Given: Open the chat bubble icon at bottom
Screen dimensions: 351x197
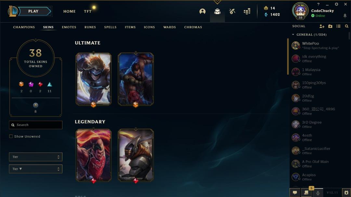Looking at the screenshot, I should point(295,192).
